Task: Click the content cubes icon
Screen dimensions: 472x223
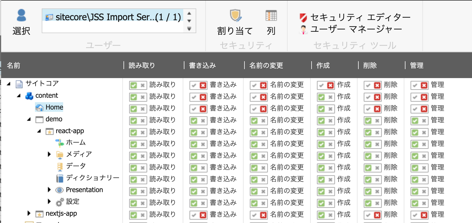Action: tap(29, 96)
